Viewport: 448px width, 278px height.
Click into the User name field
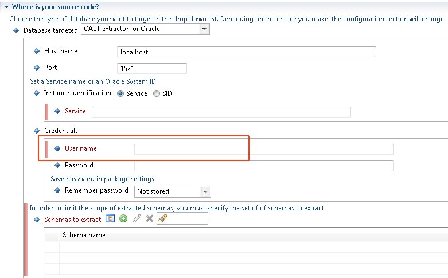click(x=263, y=149)
